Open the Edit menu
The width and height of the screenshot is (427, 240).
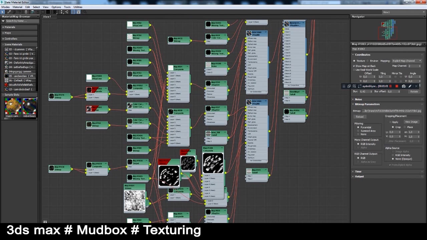click(27, 7)
